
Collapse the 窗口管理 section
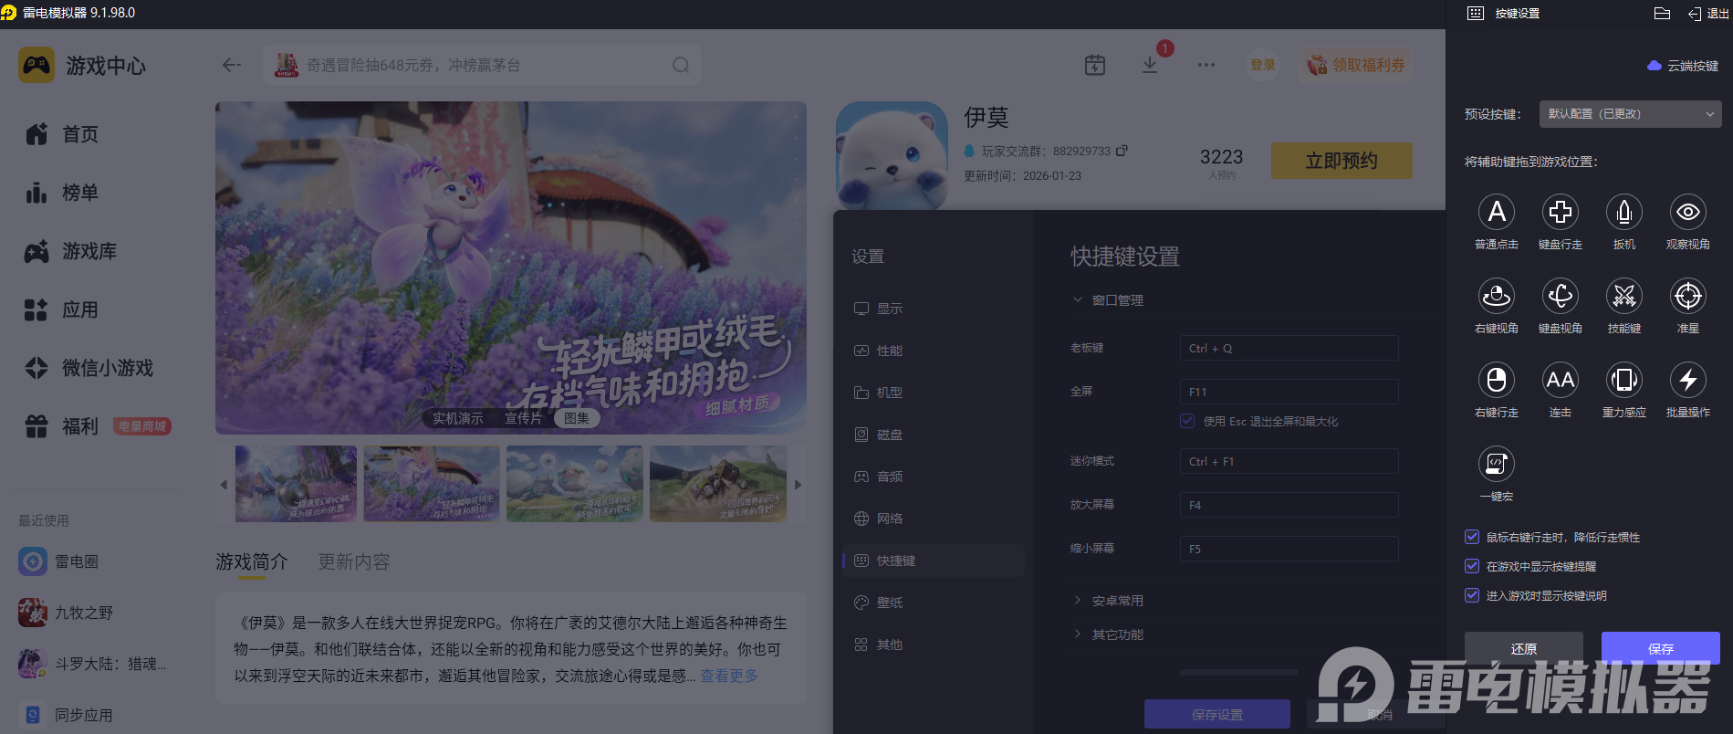(x=1117, y=300)
